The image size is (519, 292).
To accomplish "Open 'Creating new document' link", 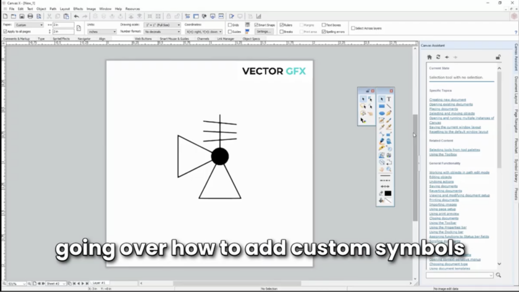I will [x=447, y=99].
